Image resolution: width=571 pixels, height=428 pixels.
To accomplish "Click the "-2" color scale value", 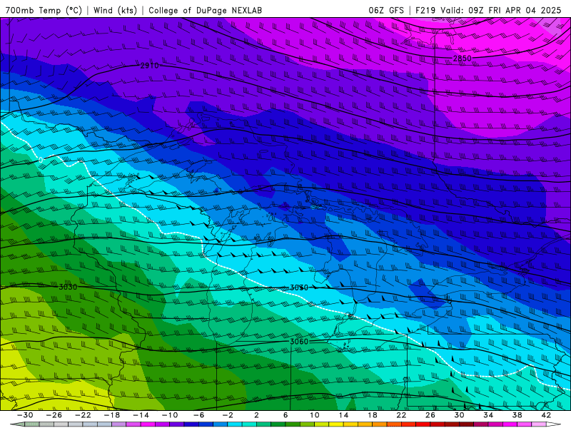I will point(228,415).
